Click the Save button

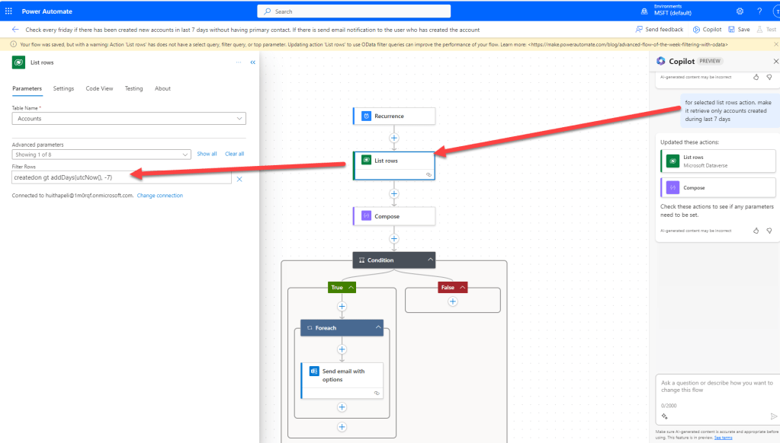point(739,30)
